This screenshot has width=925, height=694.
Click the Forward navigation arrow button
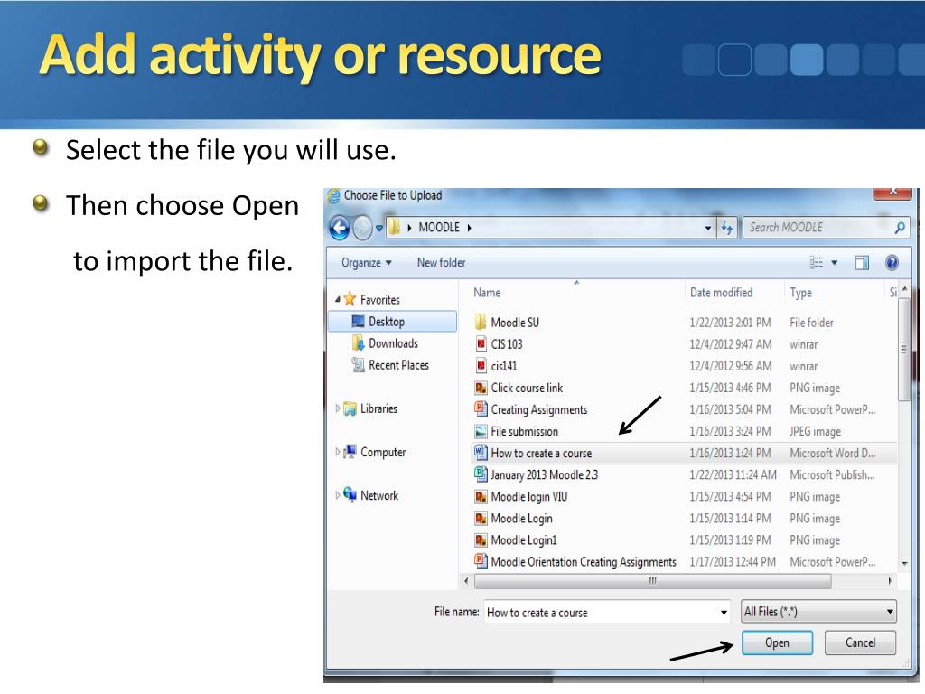pos(362,228)
